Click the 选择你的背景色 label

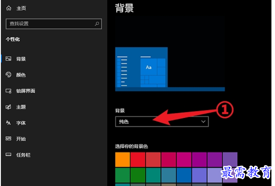pos(131,146)
